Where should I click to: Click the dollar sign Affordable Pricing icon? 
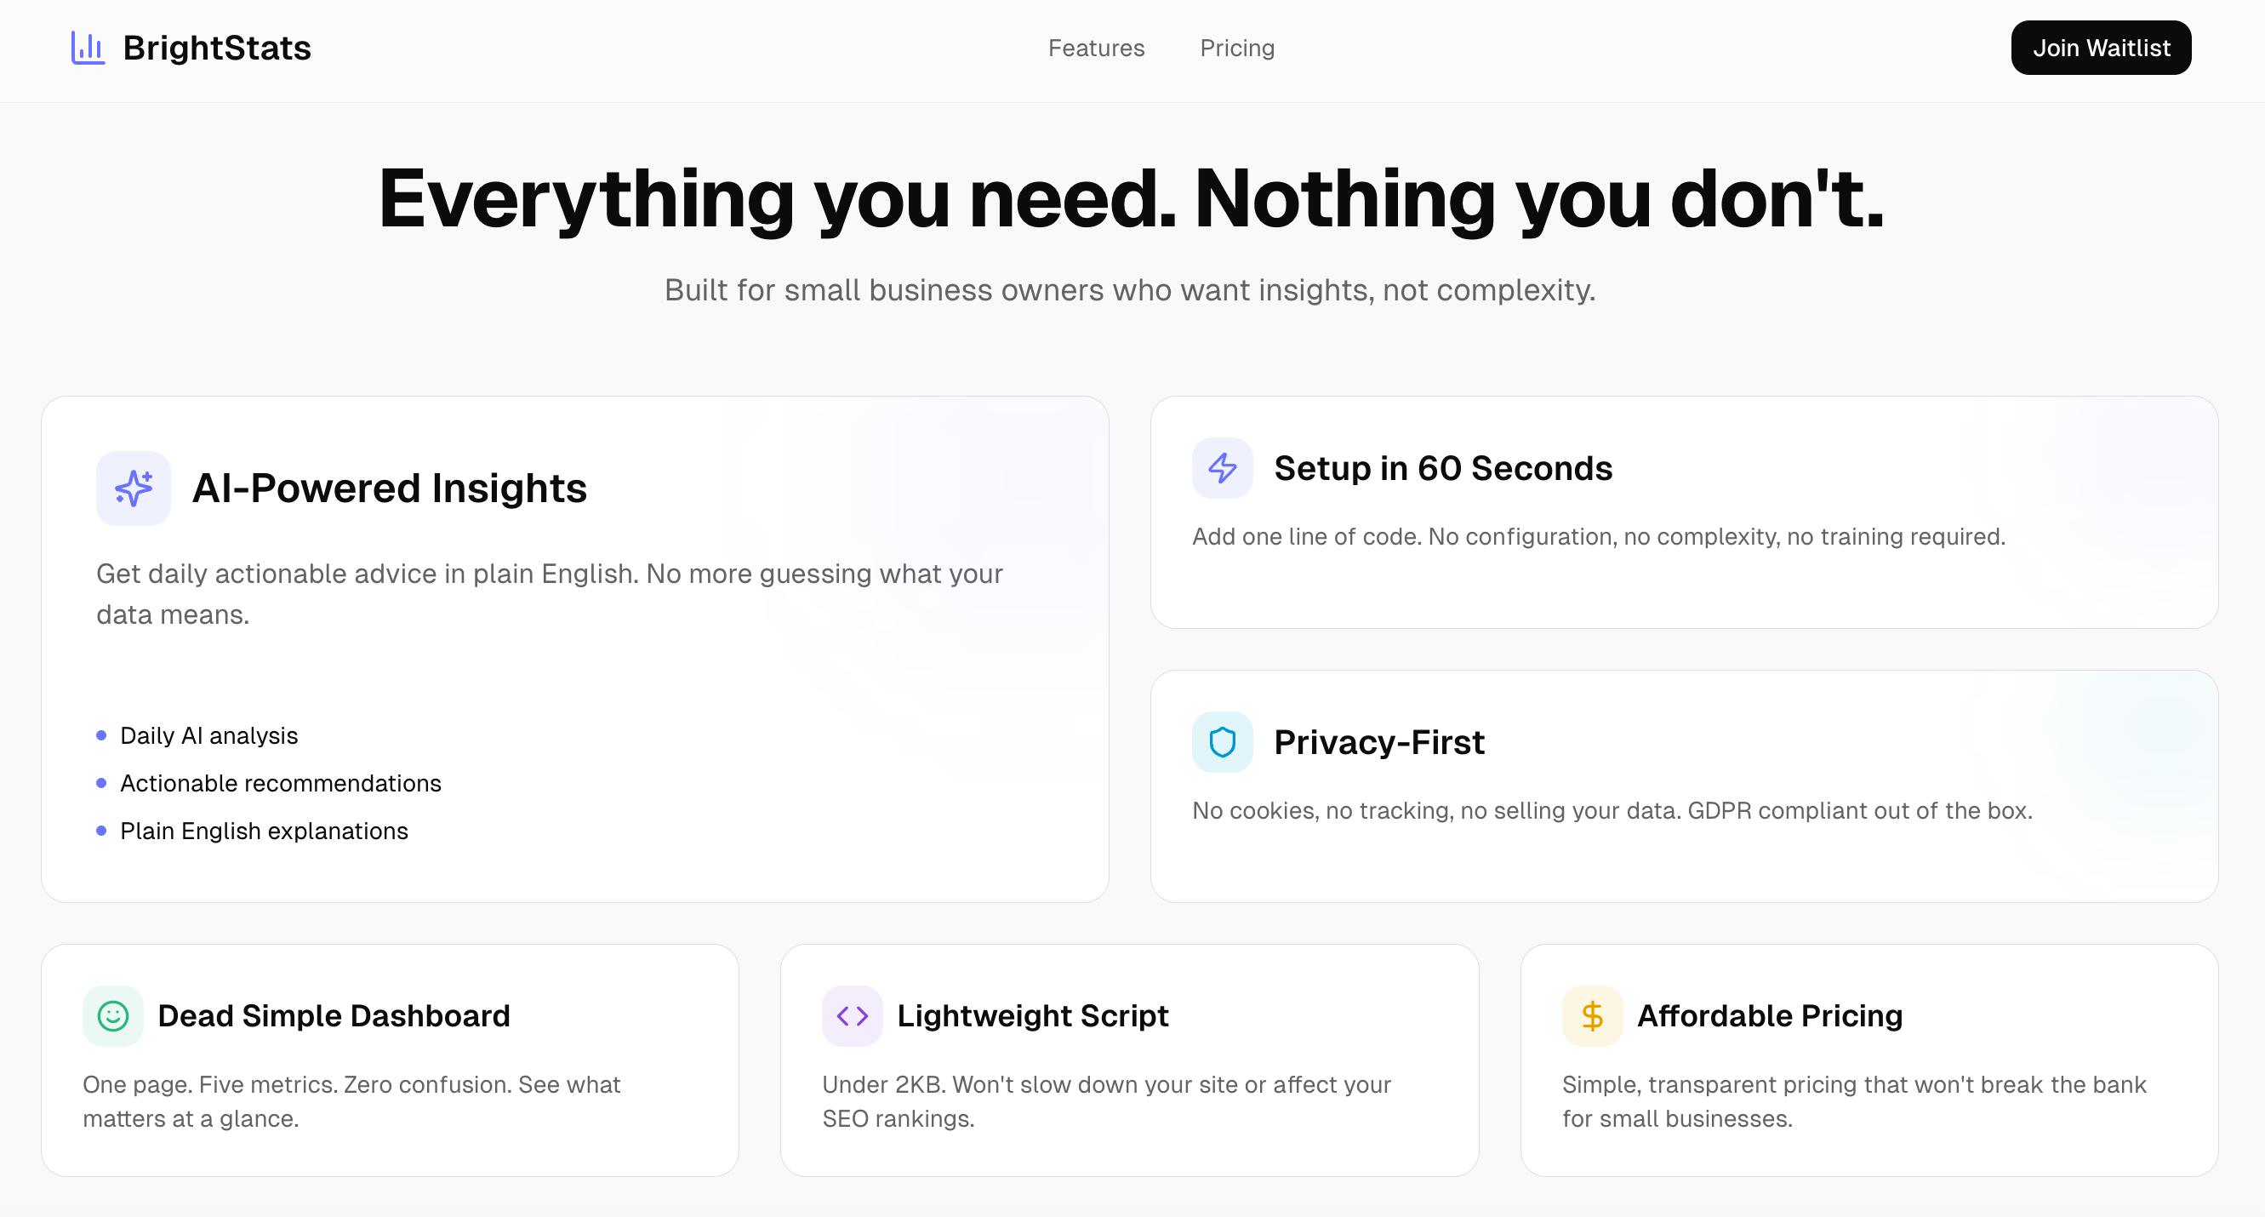pyautogui.click(x=1591, y=1015)
